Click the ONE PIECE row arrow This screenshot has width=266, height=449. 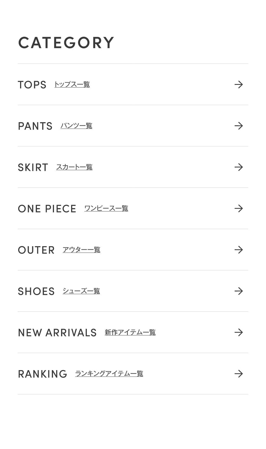pyautogui.click(x=239, y=209)
